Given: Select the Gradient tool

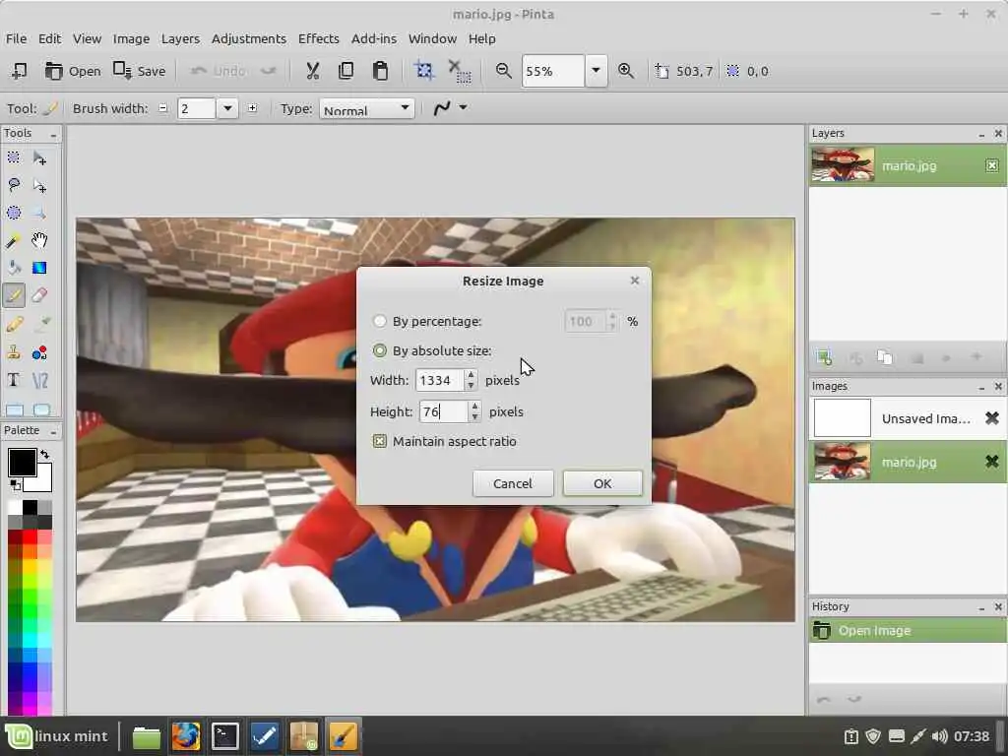Looking at the screenshot, I should click(x=39, y=268).
